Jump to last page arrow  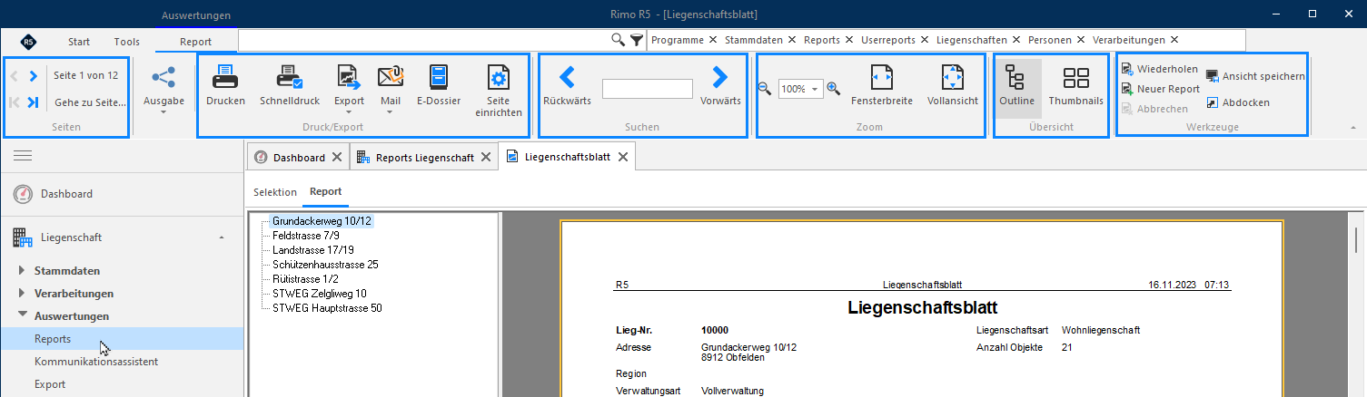(33, 102)
